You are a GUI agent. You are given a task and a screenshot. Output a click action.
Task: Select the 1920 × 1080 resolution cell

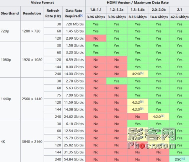click(32, 60)
